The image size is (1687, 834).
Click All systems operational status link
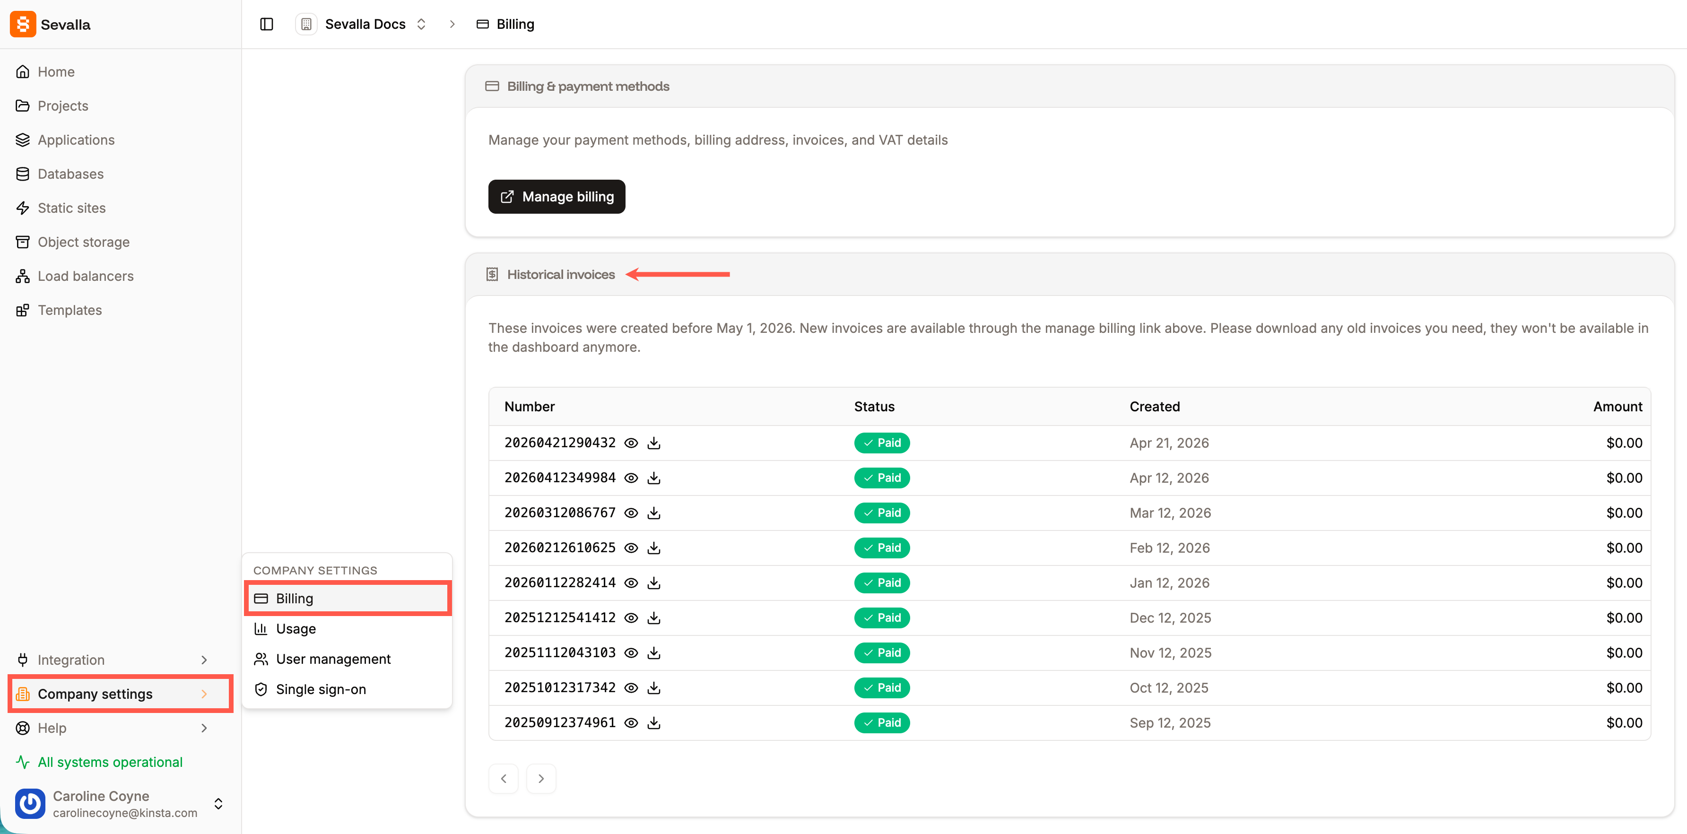coord(110,762)
